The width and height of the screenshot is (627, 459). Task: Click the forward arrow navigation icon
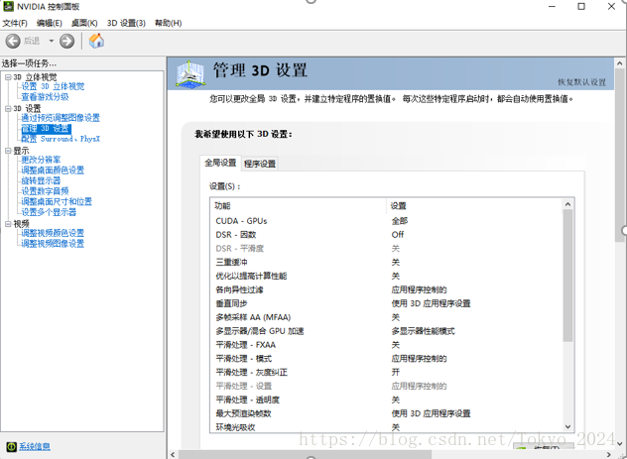(66, 41)
